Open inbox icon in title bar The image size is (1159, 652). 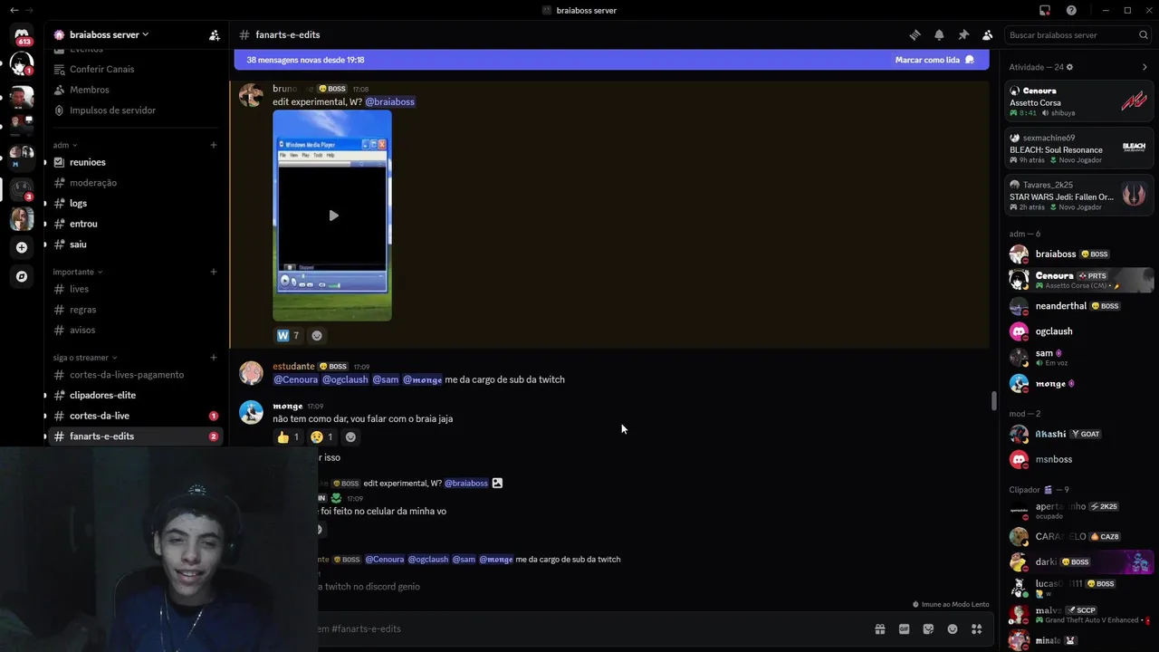pos(1045,10)
